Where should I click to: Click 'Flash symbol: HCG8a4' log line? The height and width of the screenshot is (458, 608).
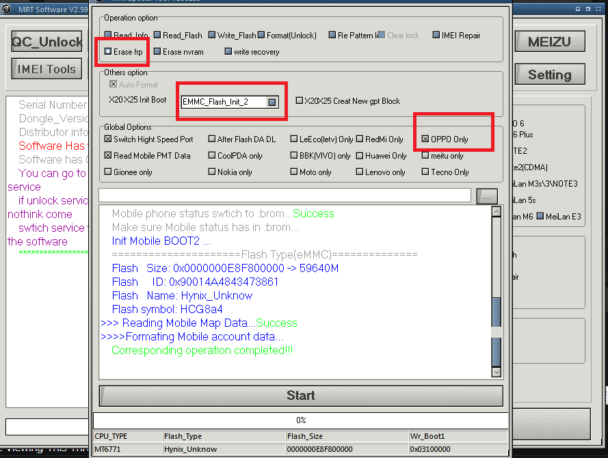coord(167,309)
